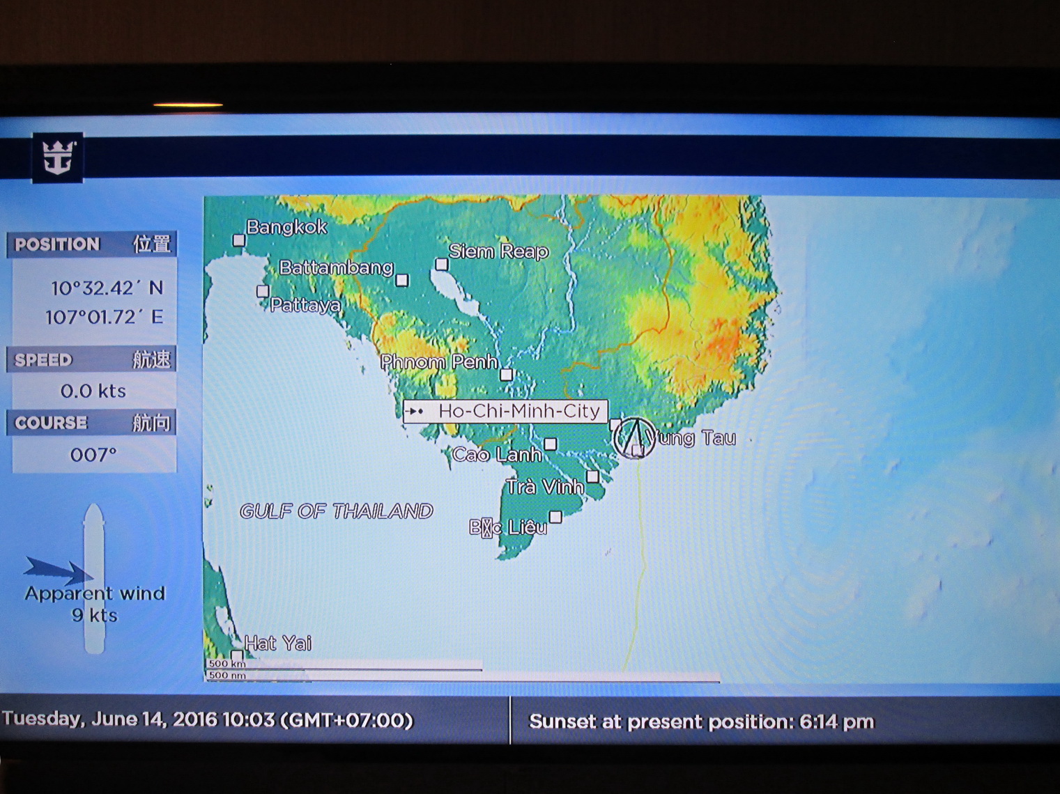This screenshot has width=1060, height=794.
Task: Select the Siem Reap city marker
Action: [x=441, y=265]
